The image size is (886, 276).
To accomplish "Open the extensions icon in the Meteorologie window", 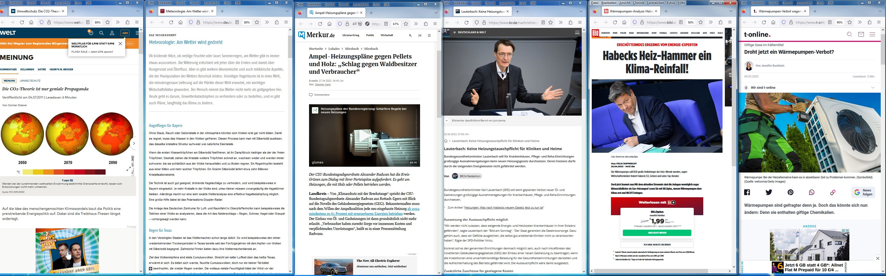I will 277,22.
